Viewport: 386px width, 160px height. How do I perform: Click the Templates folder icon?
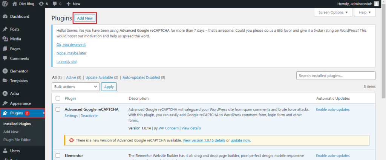click(x=5, y=81)
